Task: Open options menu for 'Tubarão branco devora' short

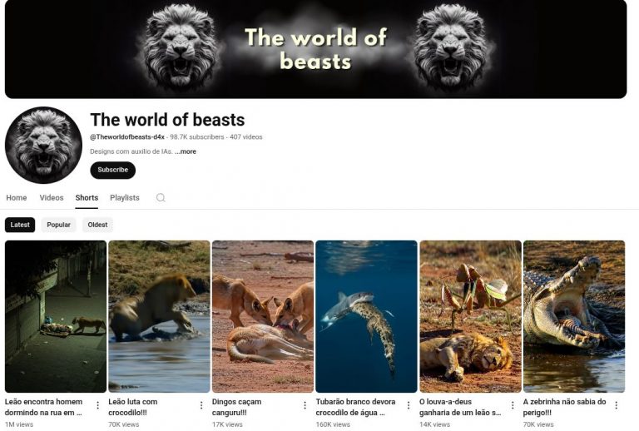Action: [409, 405]
